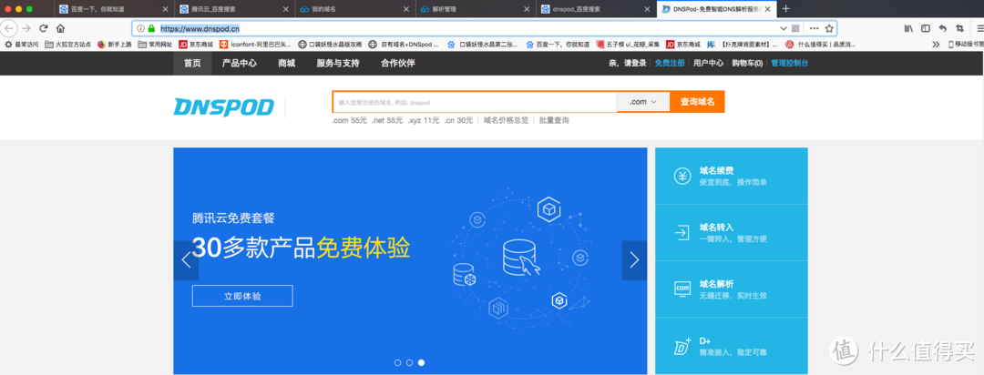Open page actions three-dot menu
The width and height of the screenshot is (984, 375).
click(x=814, y=28)
